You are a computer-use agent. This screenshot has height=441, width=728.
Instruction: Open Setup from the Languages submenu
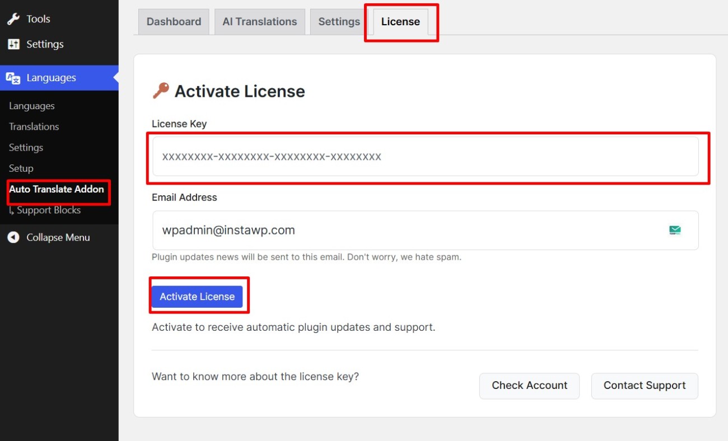tap(21, 168)
